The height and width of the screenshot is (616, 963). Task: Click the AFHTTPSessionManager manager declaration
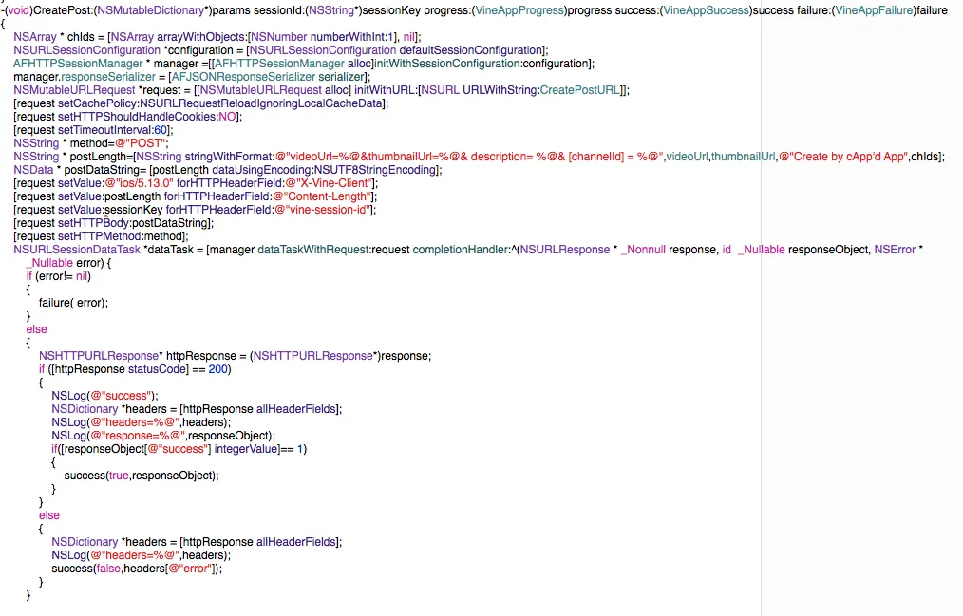(x=304, y=64)
